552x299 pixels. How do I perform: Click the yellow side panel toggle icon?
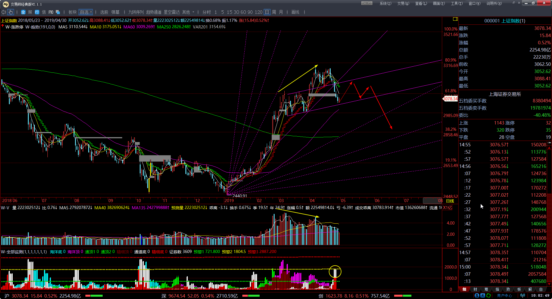(455, 19)
